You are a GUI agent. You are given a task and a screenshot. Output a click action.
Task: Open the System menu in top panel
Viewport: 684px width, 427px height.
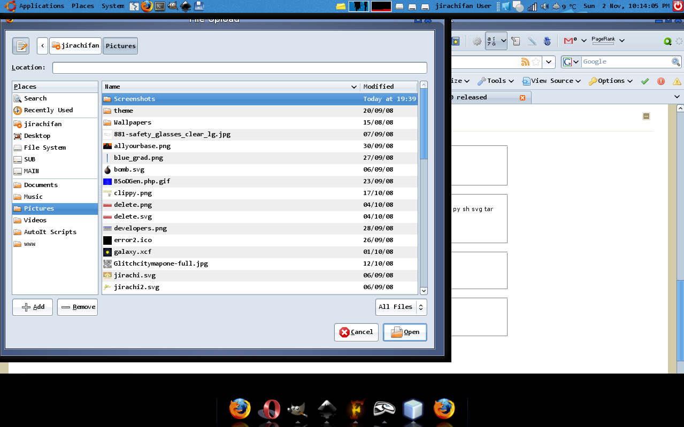(x=113, y=6)
